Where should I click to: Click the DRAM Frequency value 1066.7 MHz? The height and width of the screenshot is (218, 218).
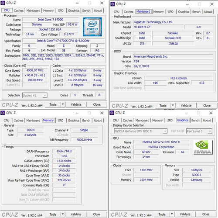point(64,151)
